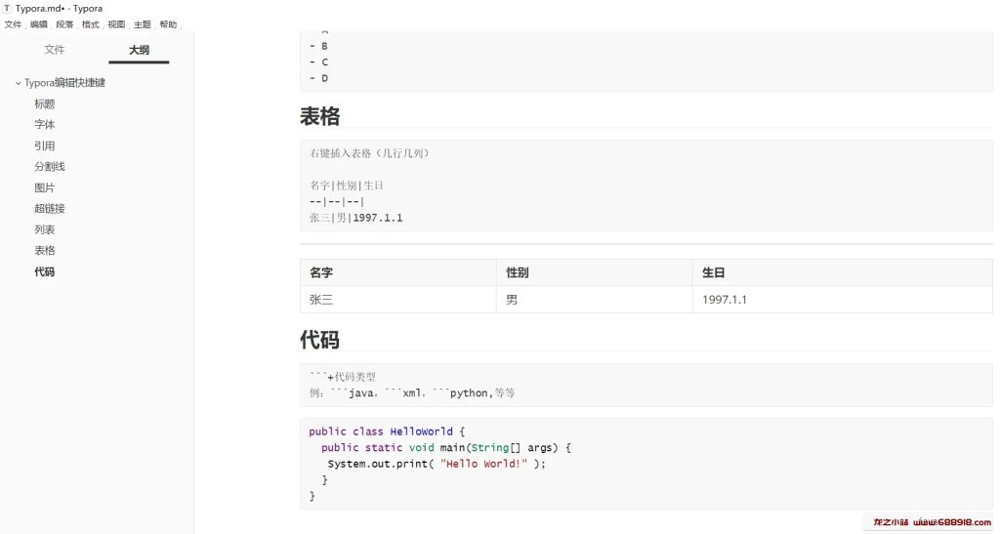
Task: Click the - B list line
Action: pos(319,46)
